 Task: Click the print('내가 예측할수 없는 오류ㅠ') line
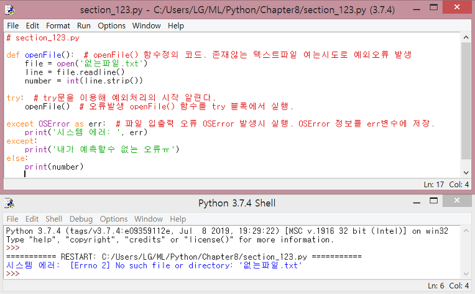tap(102, 150)
